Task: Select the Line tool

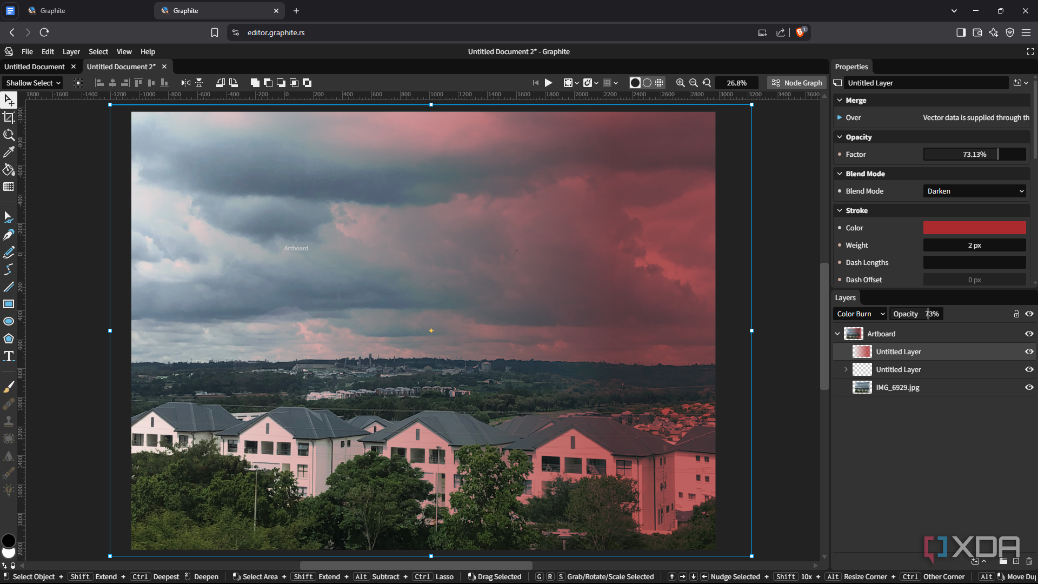Action: point(9,287)
